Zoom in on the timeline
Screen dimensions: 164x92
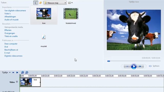(x=23, y=72)
